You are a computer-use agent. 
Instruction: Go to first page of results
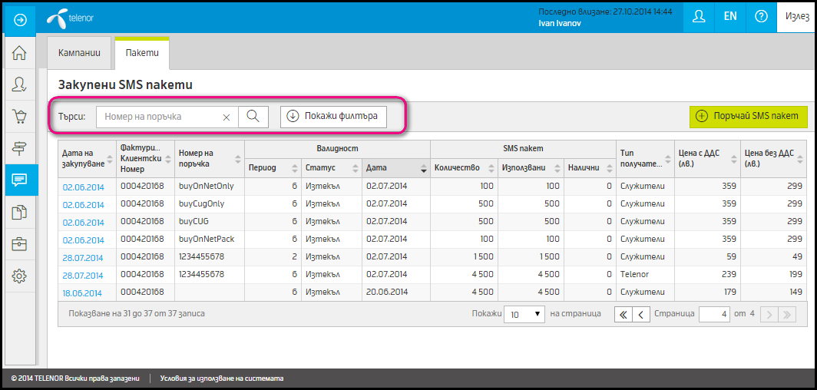click(x=623, y=314)
